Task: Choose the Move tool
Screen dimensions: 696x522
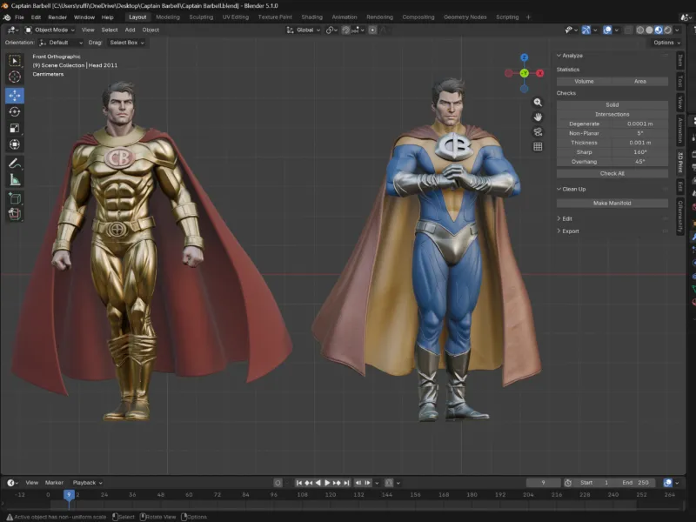Action: (x=15, y=96)
